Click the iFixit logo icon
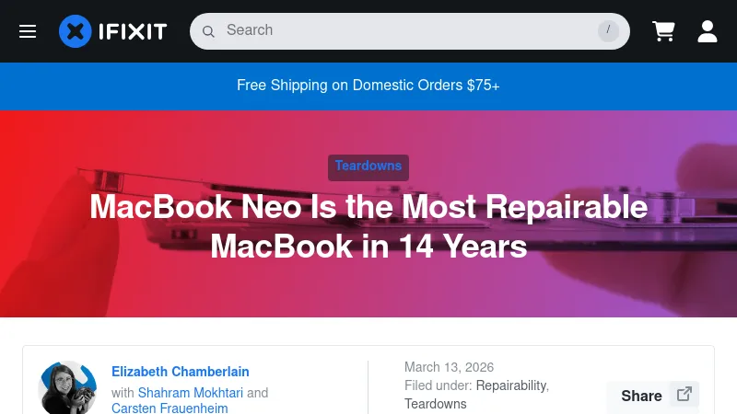This screenshot has height=414, width=737. point(76,31)
